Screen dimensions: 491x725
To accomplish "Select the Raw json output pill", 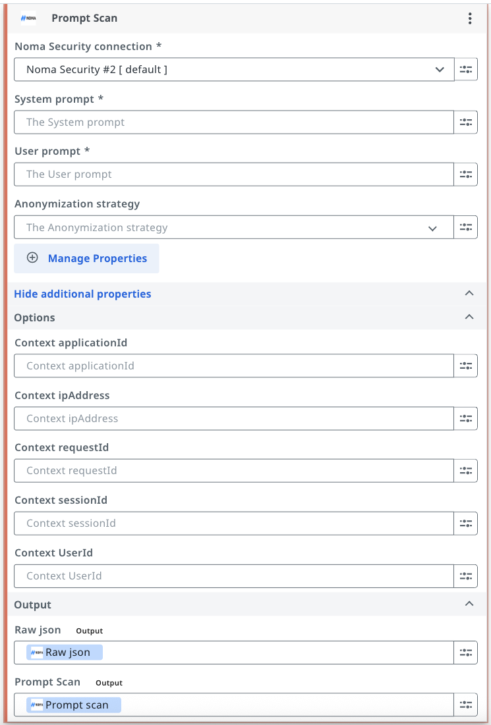I will click(65, 653).
